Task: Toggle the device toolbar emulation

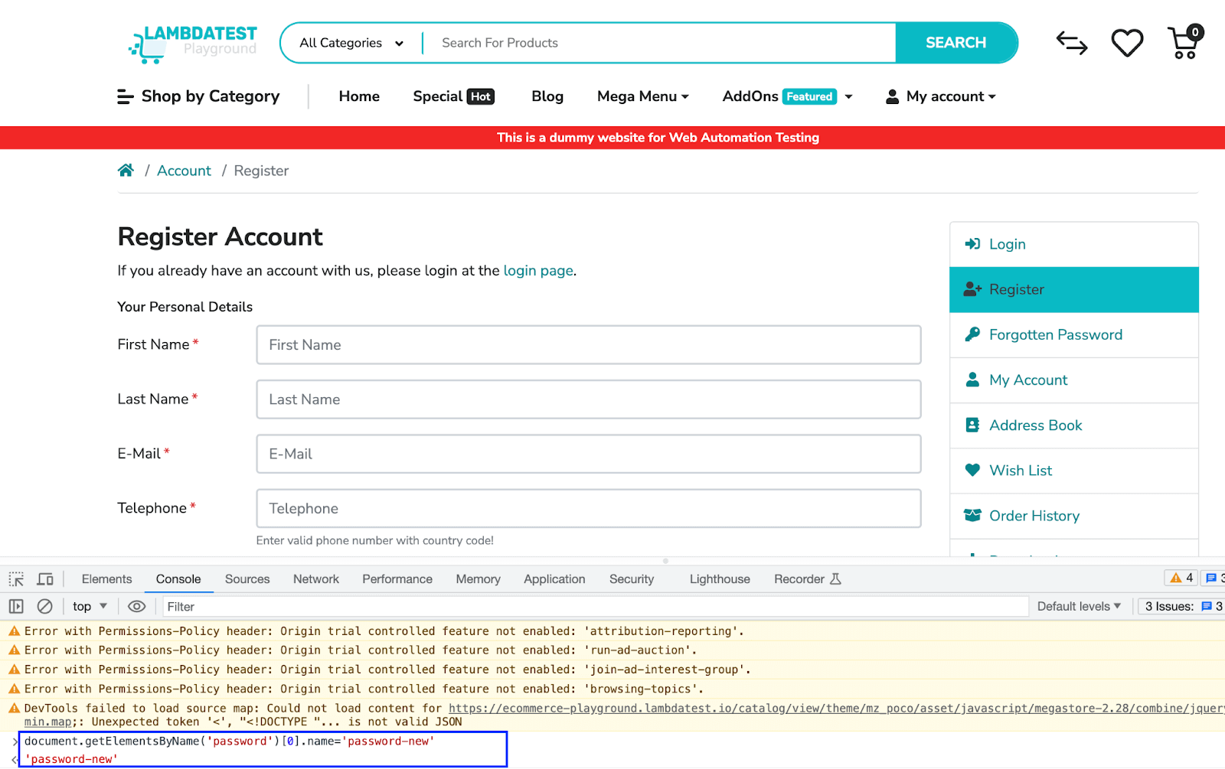Action: pyautogui.click(x=45, y=579)
